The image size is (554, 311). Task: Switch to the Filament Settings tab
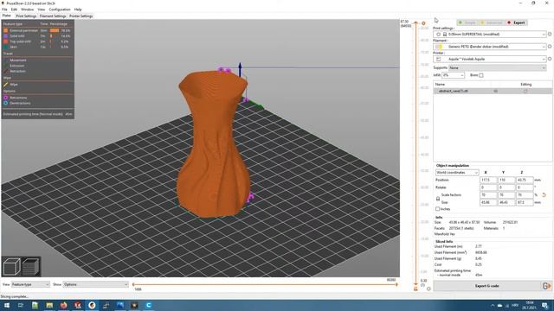pos(53,16)
